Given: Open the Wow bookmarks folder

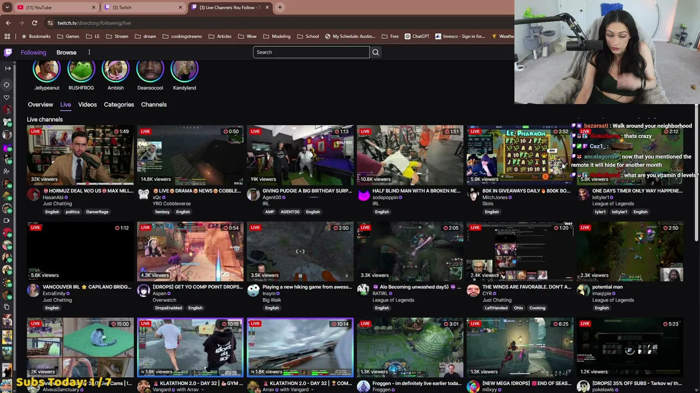Looking at the screenshot, I should pos(247,37).
